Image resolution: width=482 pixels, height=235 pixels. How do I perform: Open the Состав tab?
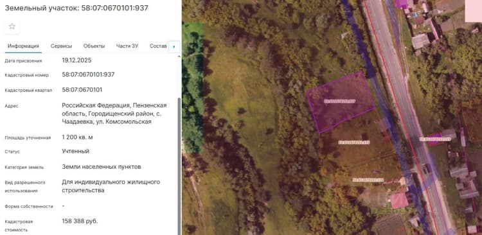158,46
